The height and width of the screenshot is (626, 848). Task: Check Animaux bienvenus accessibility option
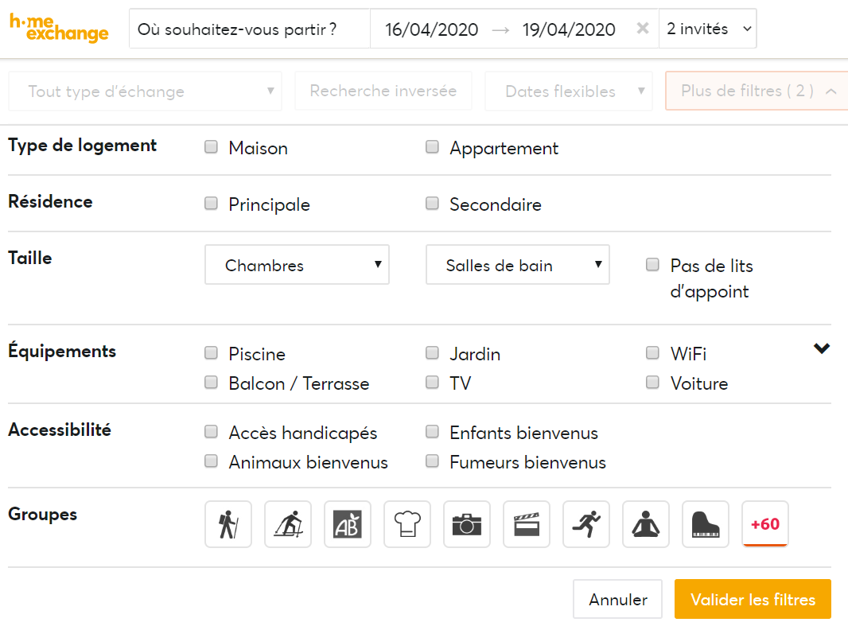point(211,461)
